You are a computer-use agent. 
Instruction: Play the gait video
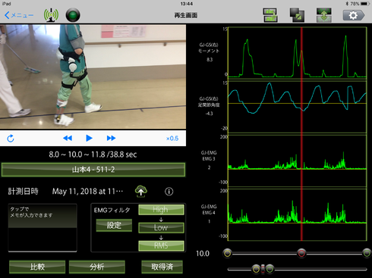coord(89,138)
